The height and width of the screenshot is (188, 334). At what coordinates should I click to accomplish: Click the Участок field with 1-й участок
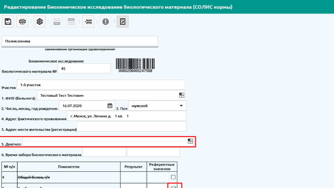point(101,85)
